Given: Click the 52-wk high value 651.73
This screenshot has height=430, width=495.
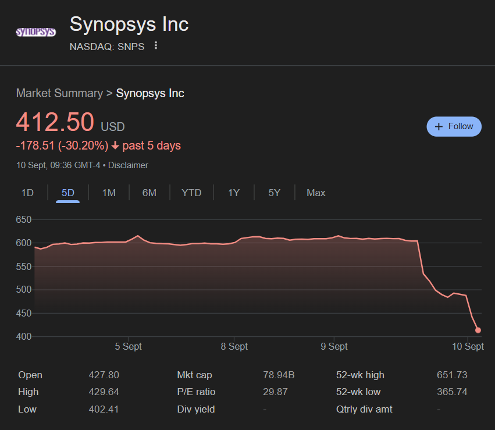Looking at the screenshot, I should click(x=452, y=375).
